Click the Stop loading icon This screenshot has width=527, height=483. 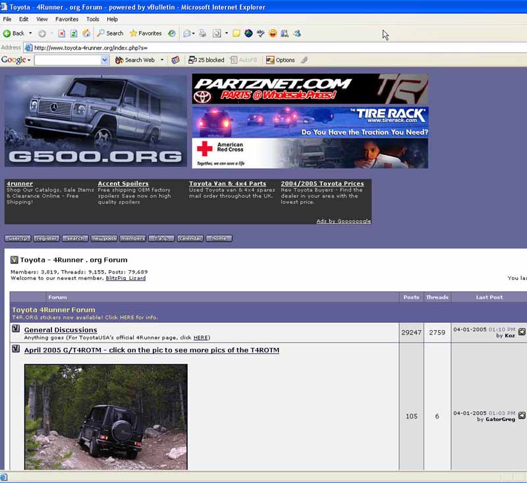61,33
